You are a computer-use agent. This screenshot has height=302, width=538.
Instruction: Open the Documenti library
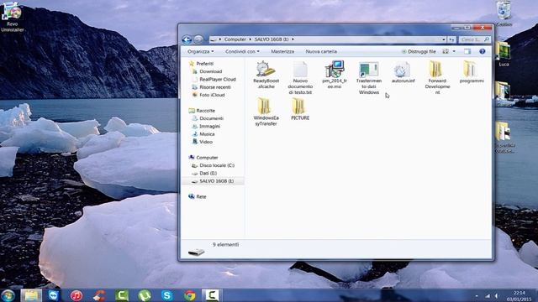pos(211,118)
